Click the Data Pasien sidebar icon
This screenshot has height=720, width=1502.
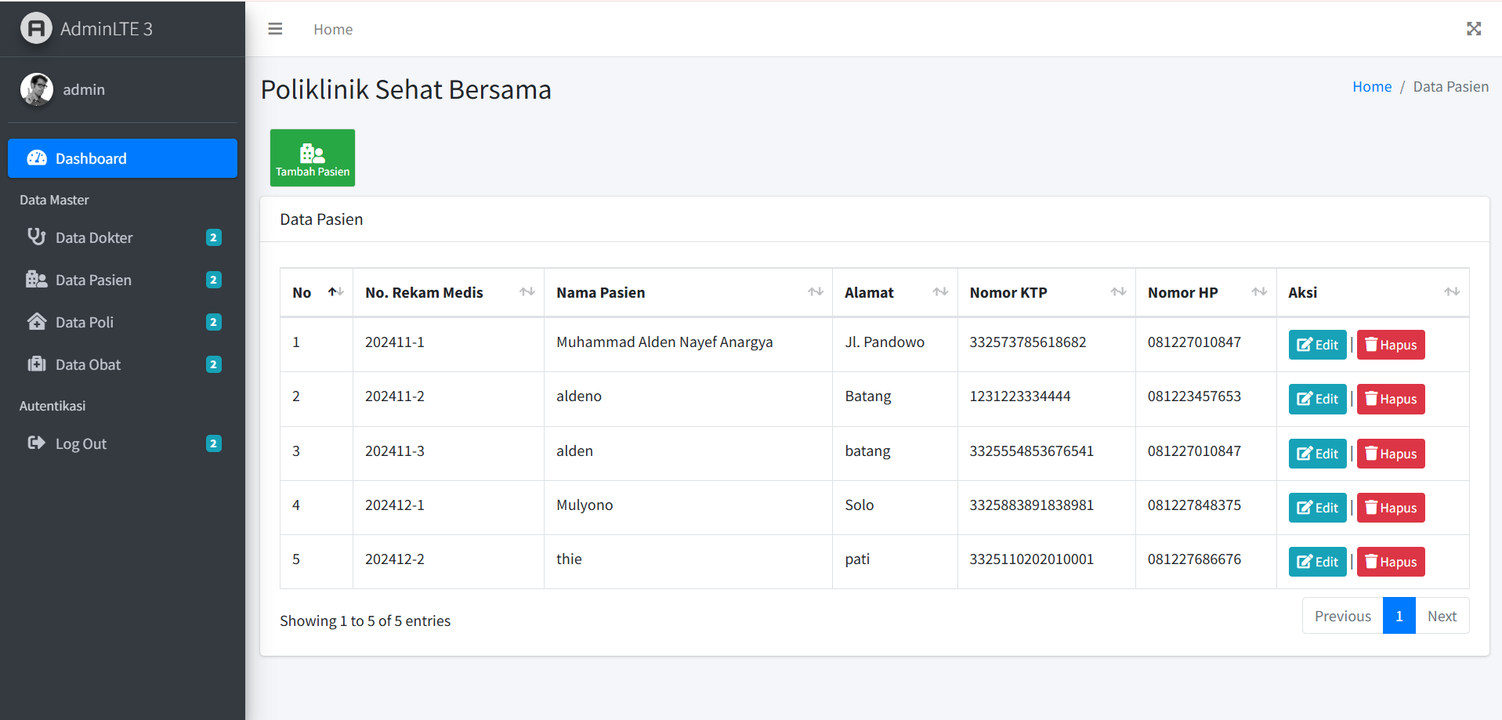point(36,280)
